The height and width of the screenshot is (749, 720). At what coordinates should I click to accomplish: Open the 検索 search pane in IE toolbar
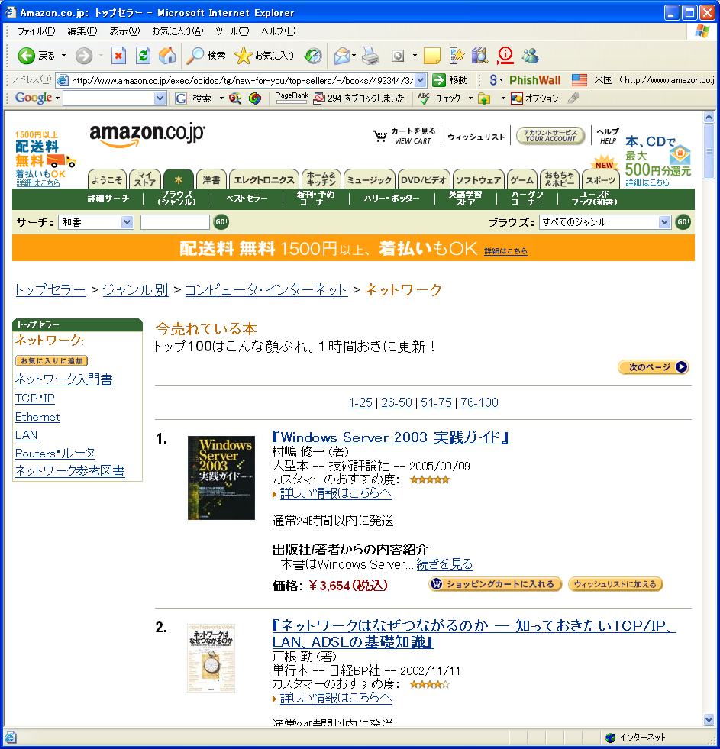(x=205, y=56)
